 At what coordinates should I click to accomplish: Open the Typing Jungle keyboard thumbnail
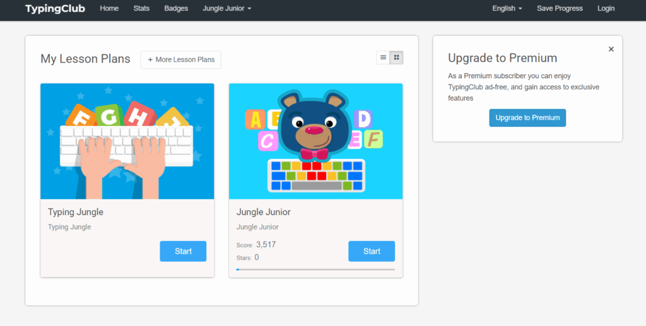[127, 141]
